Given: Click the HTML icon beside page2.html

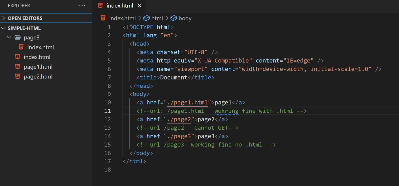Looking at the screenshot, I should pos(18,76).
